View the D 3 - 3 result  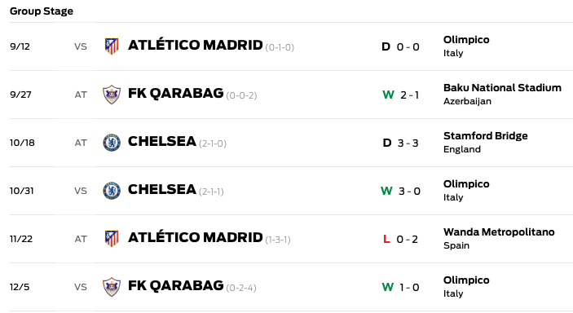click(400, 143)
